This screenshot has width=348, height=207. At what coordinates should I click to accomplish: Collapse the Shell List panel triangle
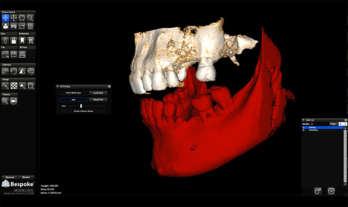click(304, 121)
